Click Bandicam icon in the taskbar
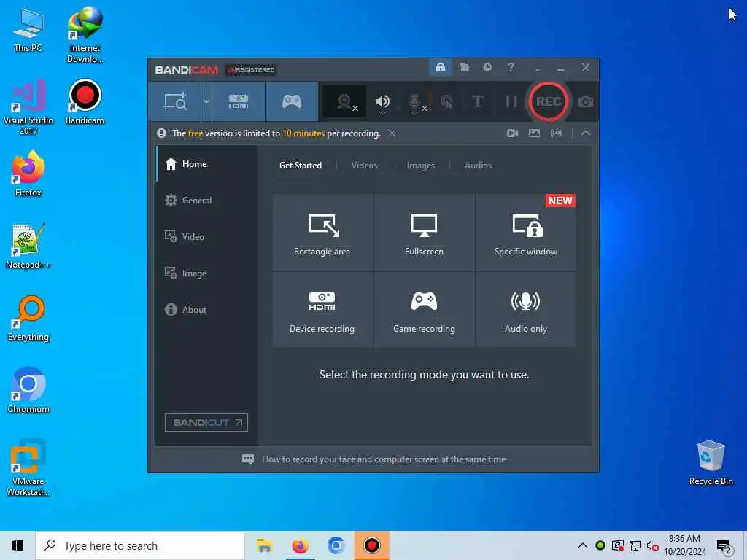The image size is (747, 560). coord(371,545)
